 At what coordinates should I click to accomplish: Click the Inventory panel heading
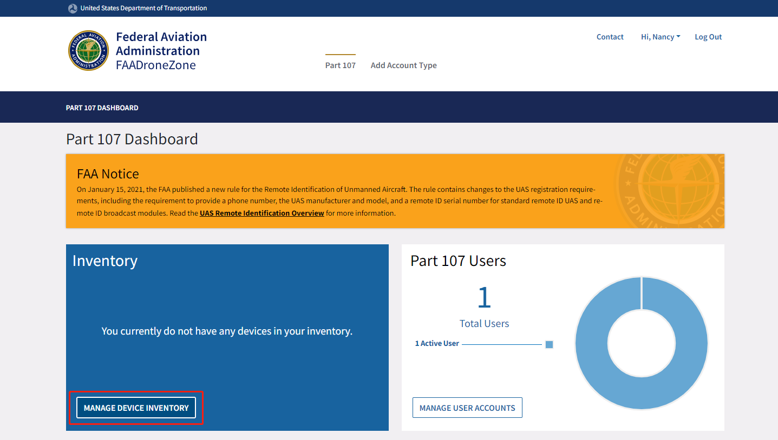(105, 261)
